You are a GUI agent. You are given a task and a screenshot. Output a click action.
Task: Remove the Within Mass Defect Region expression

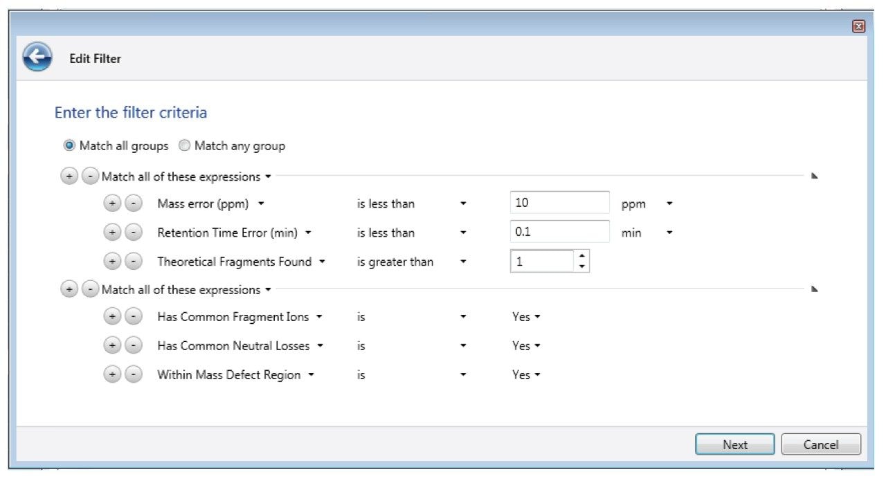133,374
